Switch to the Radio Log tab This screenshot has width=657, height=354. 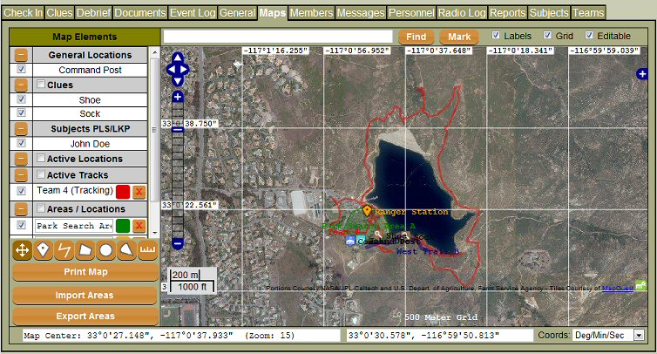(462, 12)
